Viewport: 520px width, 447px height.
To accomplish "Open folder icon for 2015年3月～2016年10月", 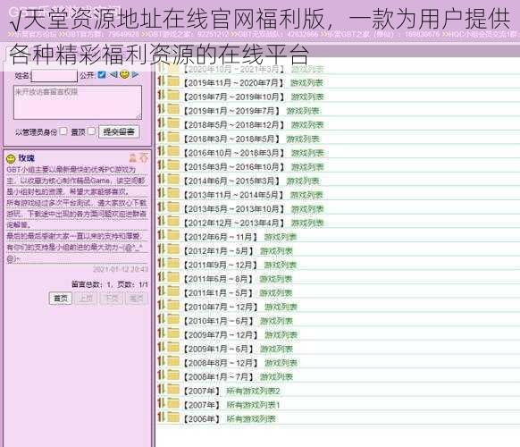I will pos(173,165).
